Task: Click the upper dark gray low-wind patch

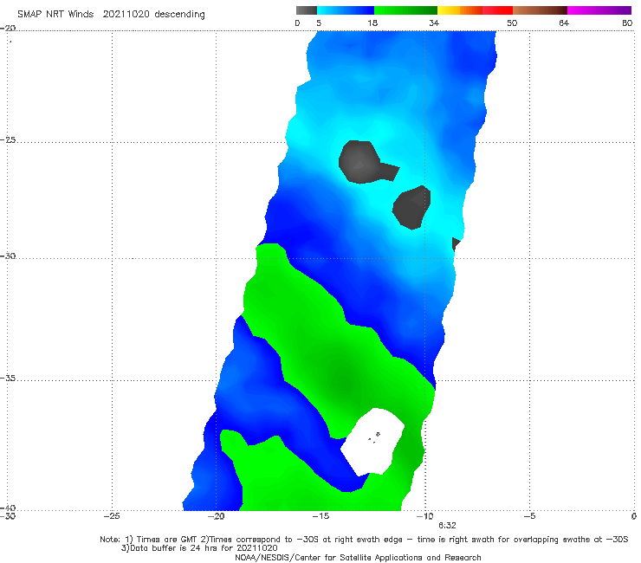Action: click(x=362, y=162)
